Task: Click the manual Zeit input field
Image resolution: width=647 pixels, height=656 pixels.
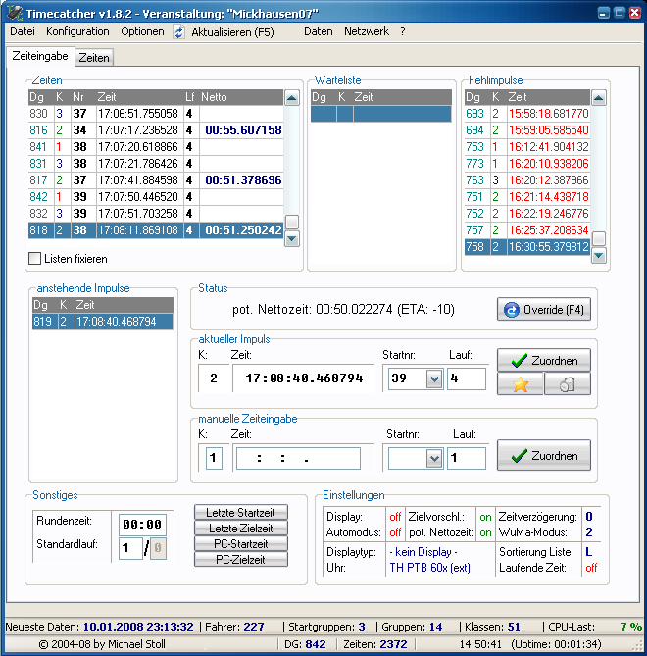Action: tap(298, 459)
